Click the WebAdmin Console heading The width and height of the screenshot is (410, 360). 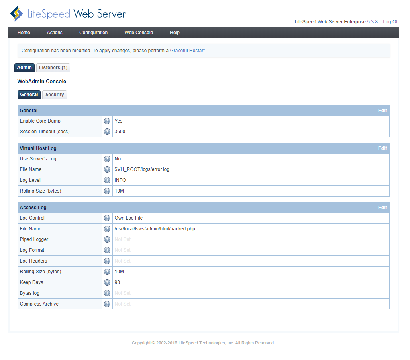click(x=41, y=82)
